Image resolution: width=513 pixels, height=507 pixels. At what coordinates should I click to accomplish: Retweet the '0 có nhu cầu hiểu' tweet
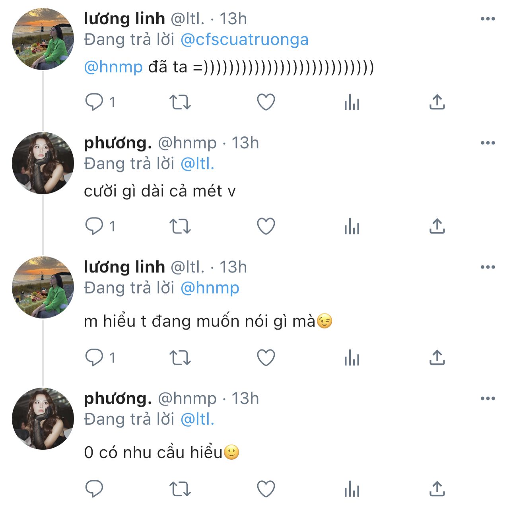180,489
